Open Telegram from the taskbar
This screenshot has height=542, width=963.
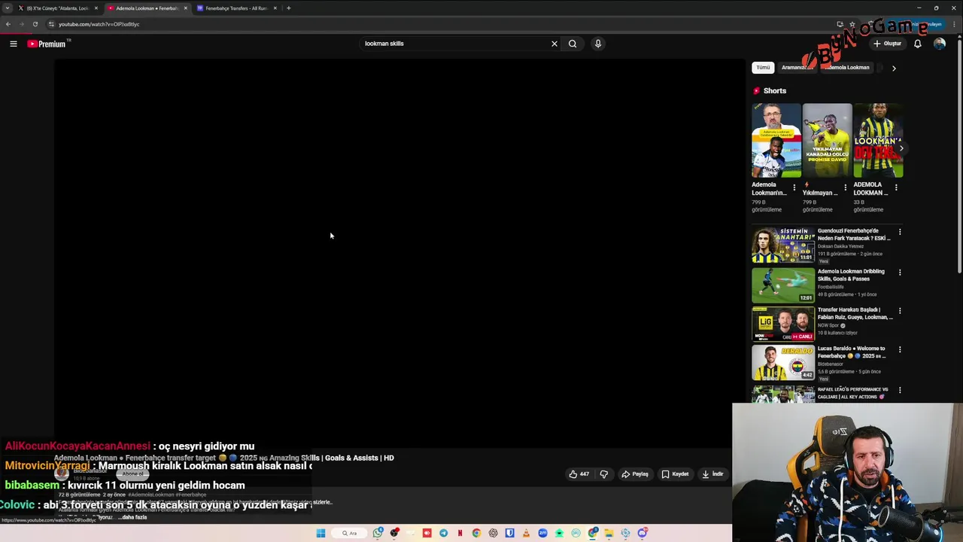click(x=443, y=533)
